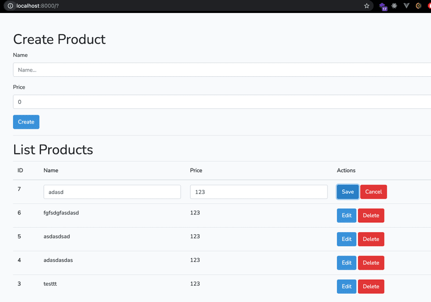This screenshot has height=302, width=431.
Task: Edit the testtt product
Action: tap(346, 286)
